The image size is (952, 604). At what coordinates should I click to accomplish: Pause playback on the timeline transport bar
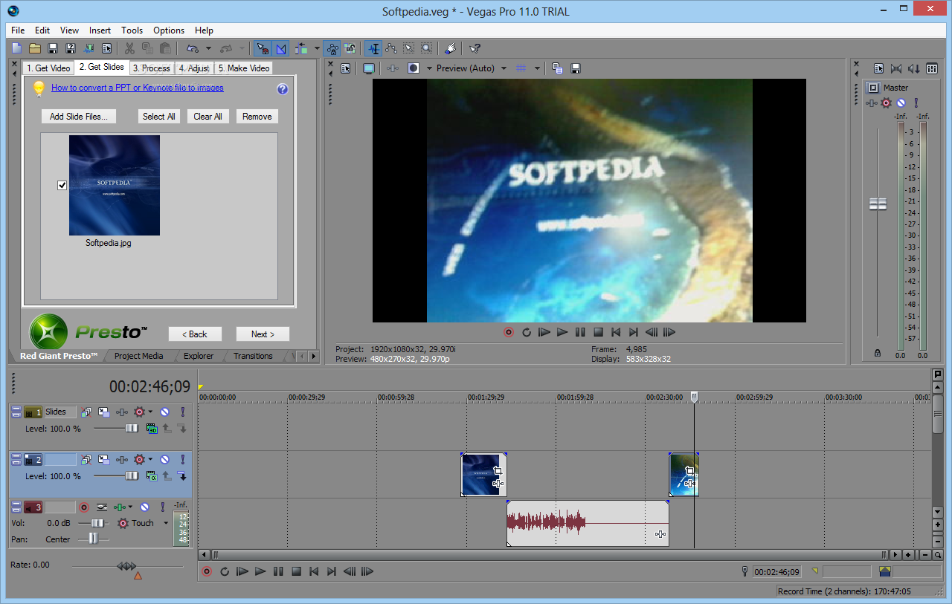[278, 571]
